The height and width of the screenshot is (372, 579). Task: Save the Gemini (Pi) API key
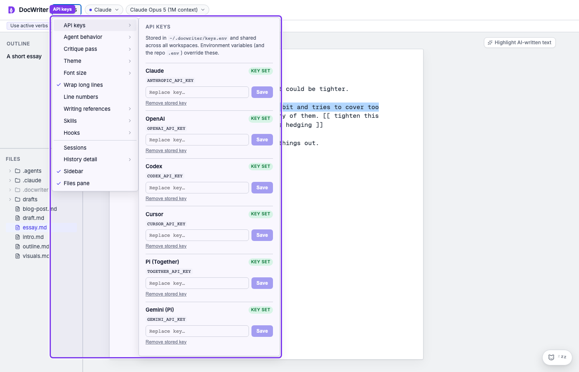(x=262, y=331)
